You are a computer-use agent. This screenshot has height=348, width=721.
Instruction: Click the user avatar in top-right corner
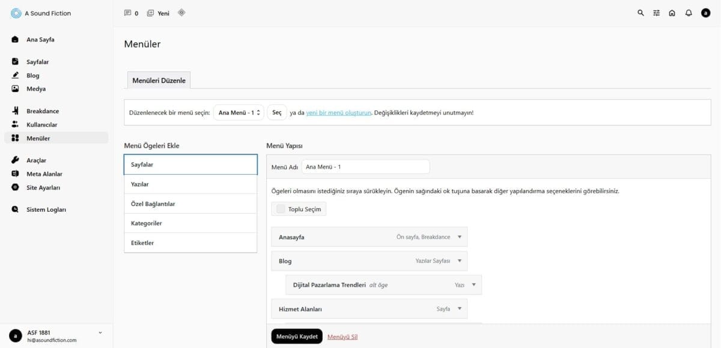click(x=705, y=13)
